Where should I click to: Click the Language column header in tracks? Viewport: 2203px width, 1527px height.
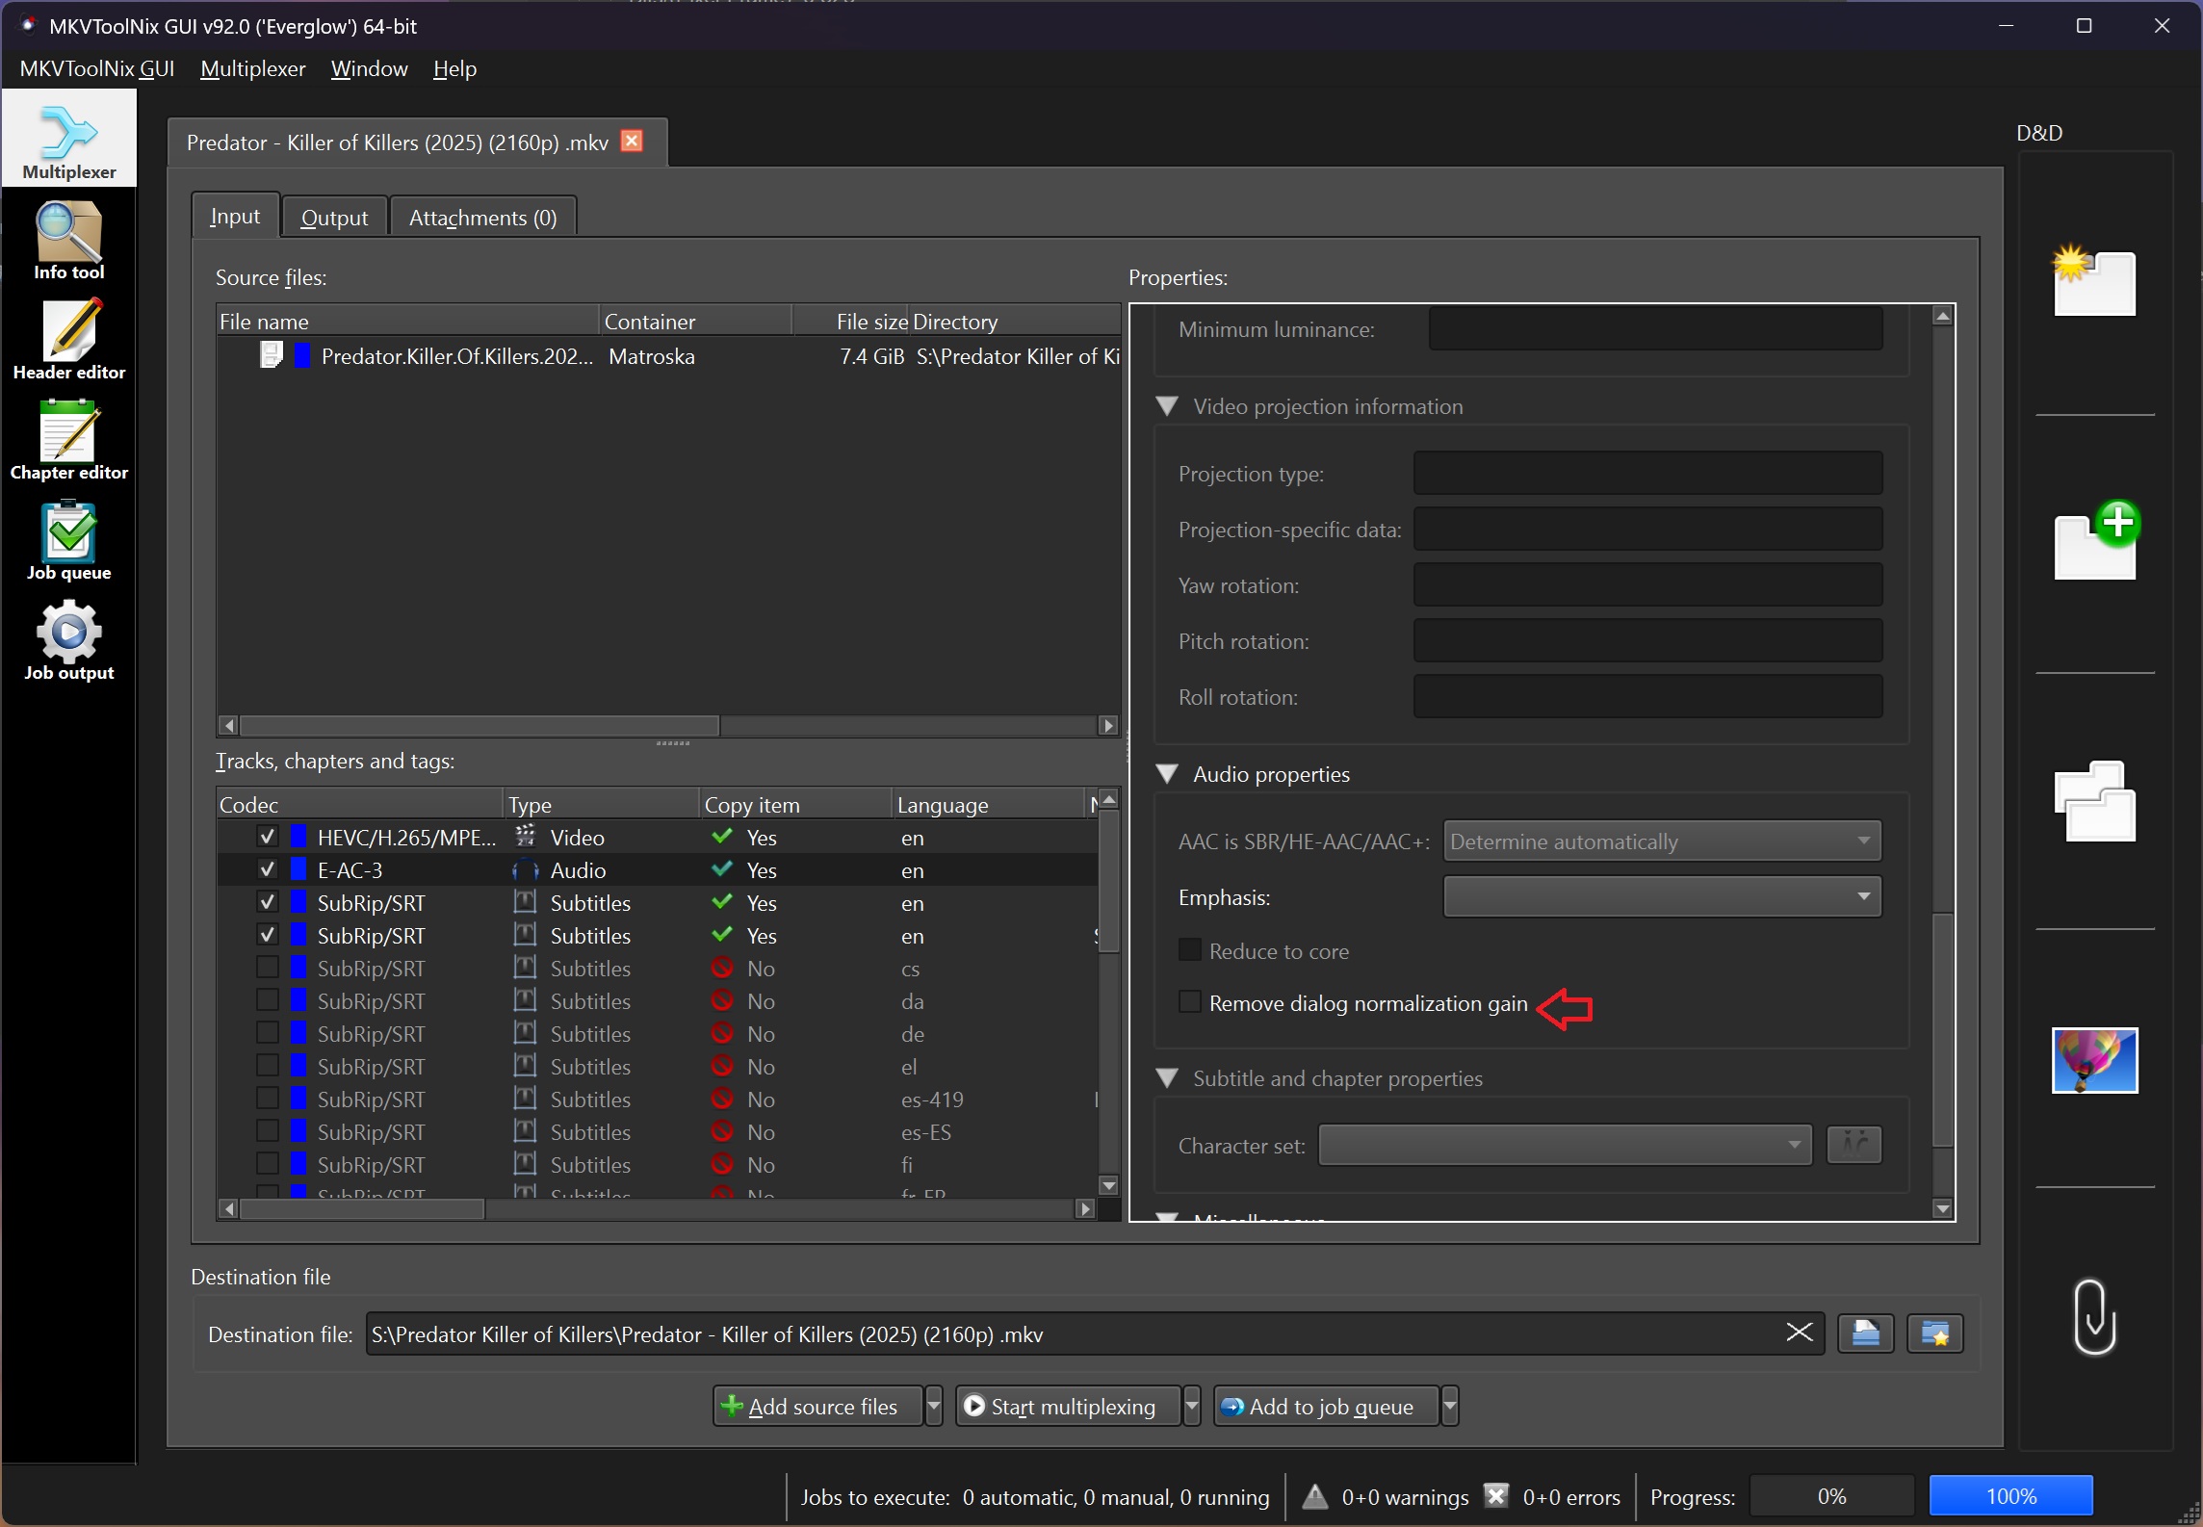(988, 804)
